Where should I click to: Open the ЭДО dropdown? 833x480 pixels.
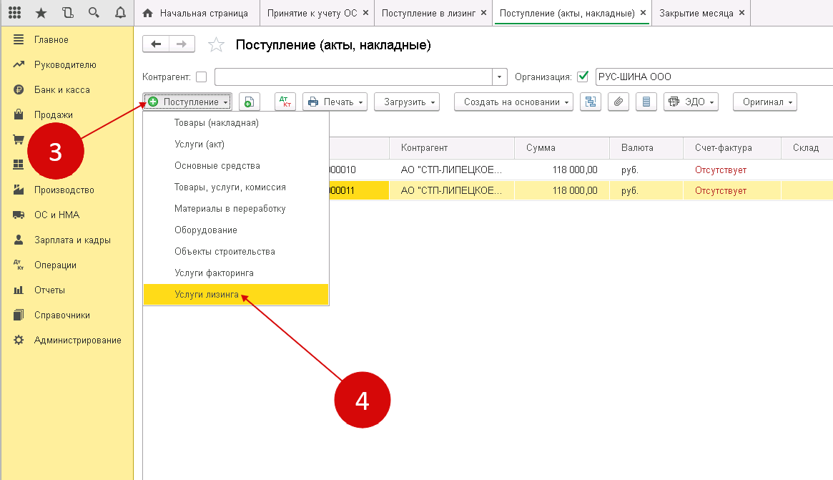tap(691, 102)
